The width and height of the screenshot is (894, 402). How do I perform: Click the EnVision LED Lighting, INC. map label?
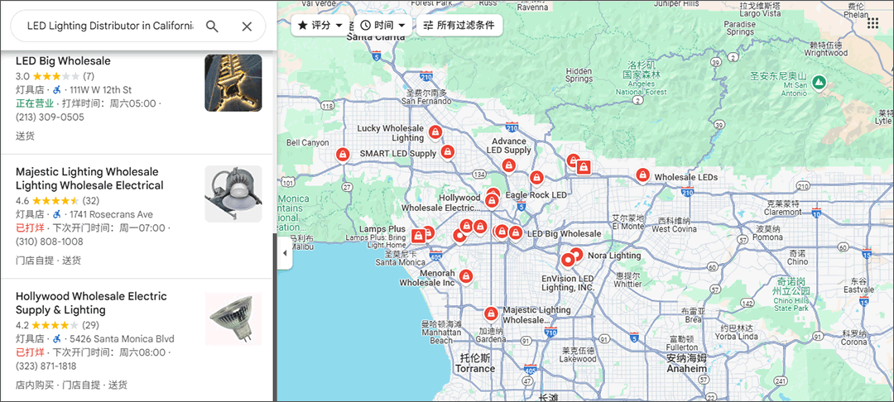(x=568, y=283)
